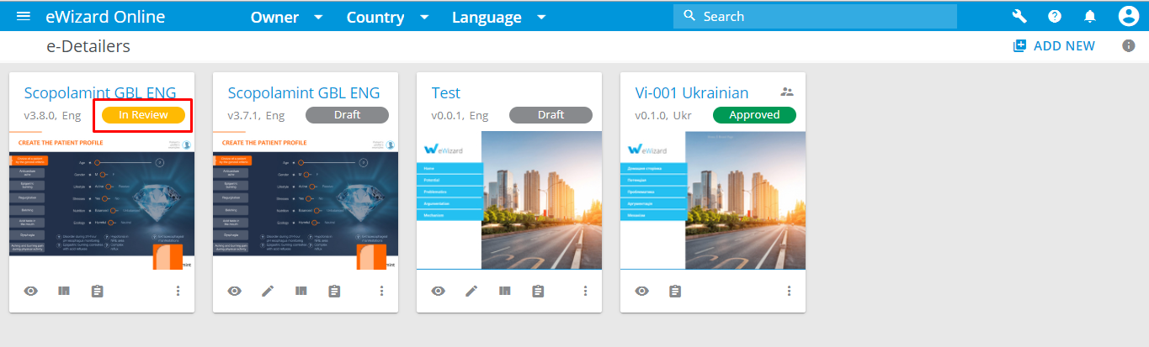The image size is (1149, 347).
Task: Open the wrench settings icon
Action: pyautogui.click(x=1019, y=17)
